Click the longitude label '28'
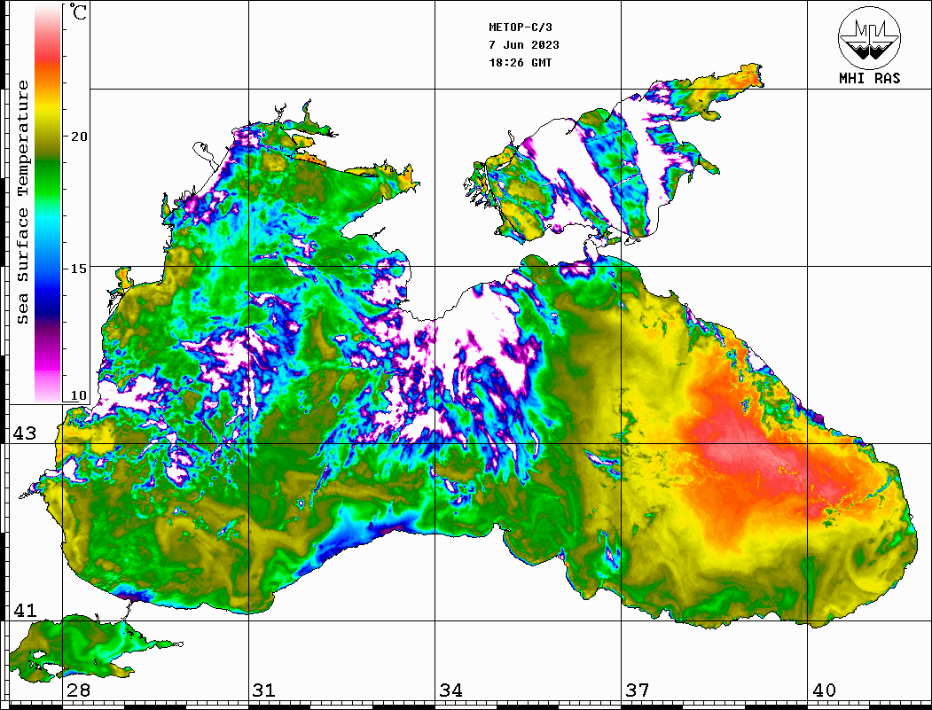The width and height of the screenshot is (932, 710). 78,690
